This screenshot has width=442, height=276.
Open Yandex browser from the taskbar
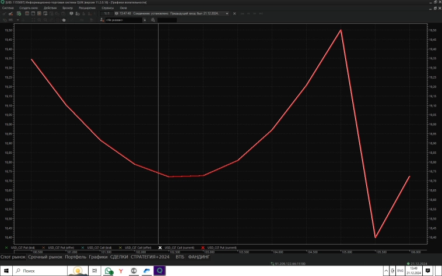tap(121, 271)
